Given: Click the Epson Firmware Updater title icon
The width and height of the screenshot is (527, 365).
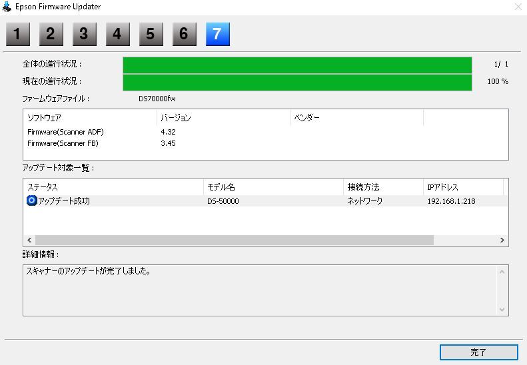Looking at the screenshot, I should click(x=7, y=7).
